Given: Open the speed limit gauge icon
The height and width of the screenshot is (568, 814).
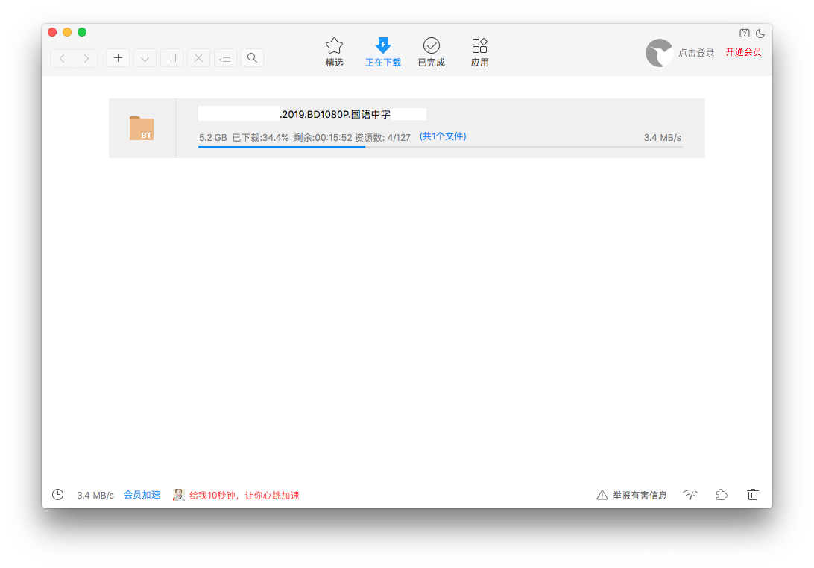Looking at the screenshot, I should coord(690,495).
